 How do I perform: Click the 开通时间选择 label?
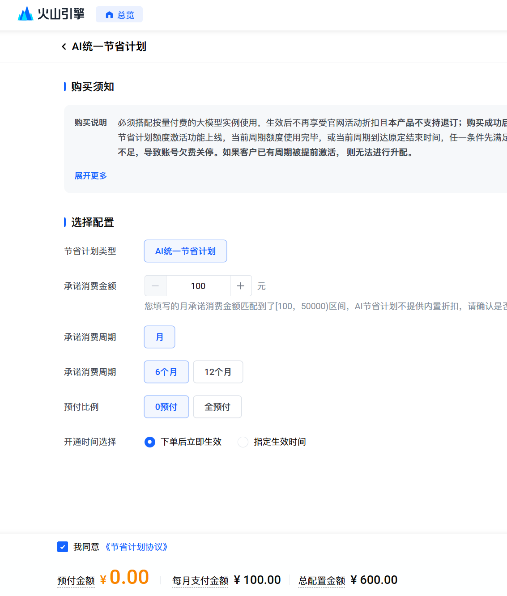(x=90, y=442)
